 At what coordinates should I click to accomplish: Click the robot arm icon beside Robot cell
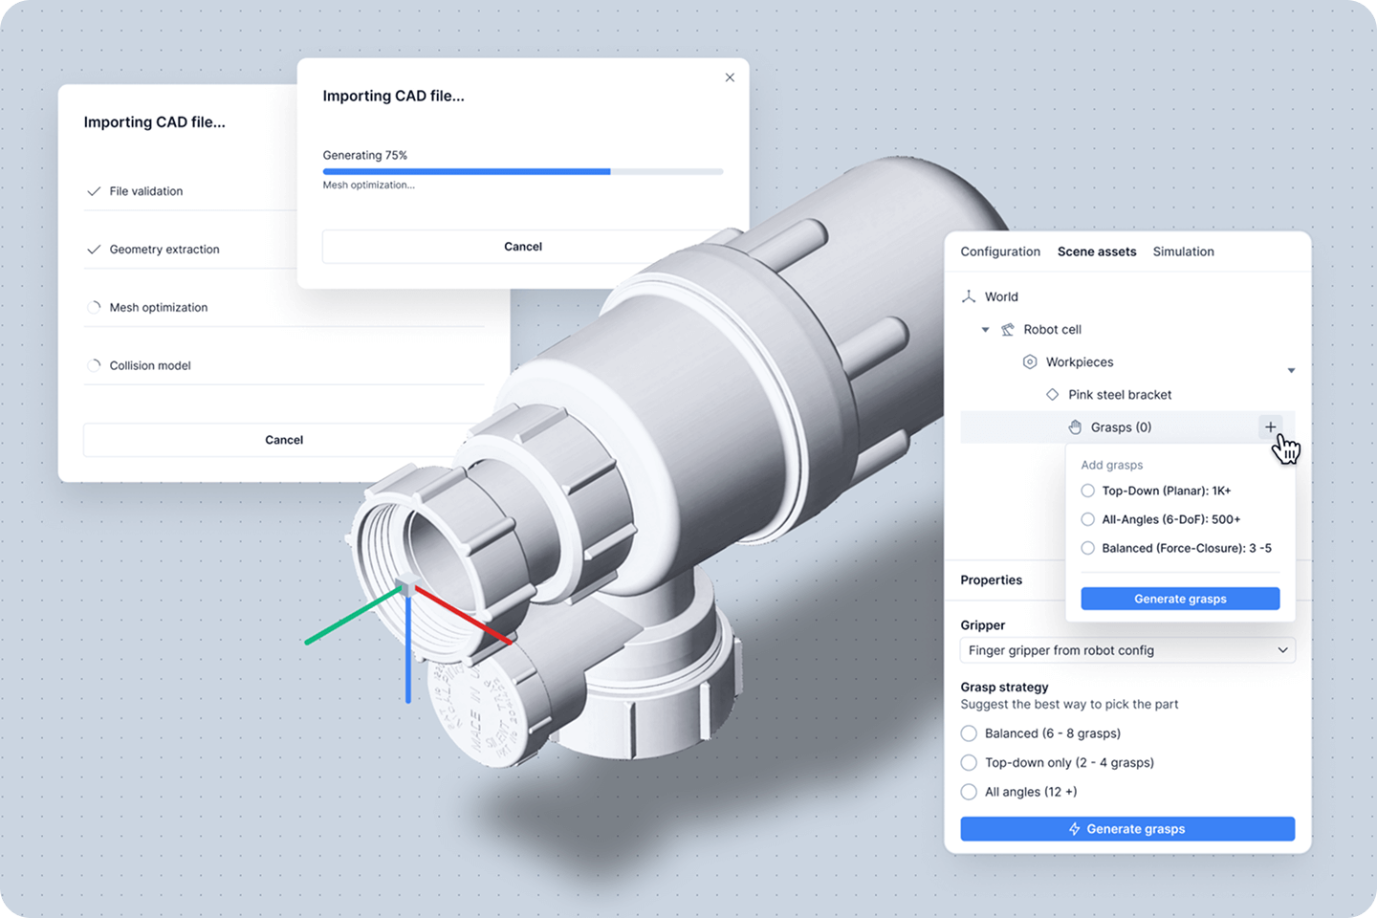click(x=1007, y=330)
